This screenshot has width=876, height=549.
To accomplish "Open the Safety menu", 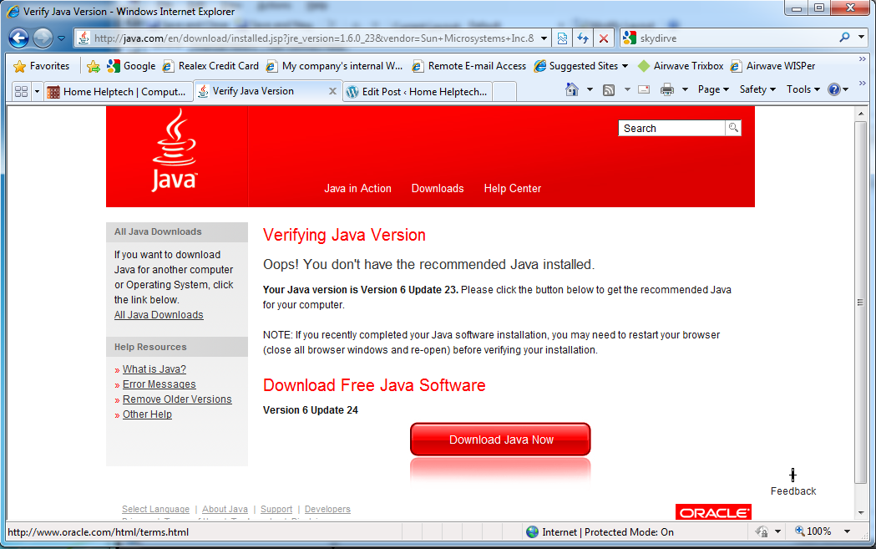I will (757, 89).
